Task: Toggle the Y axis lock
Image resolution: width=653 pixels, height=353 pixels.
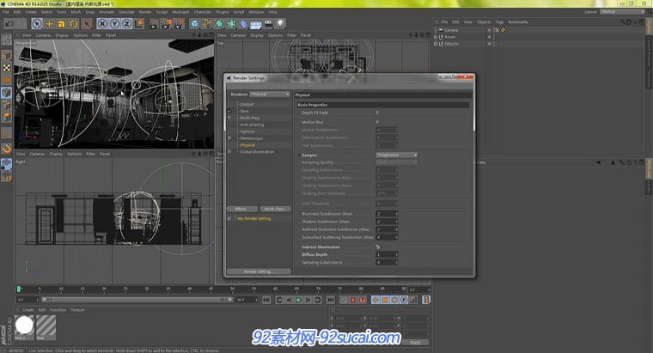Action: [x=114, y=24]
